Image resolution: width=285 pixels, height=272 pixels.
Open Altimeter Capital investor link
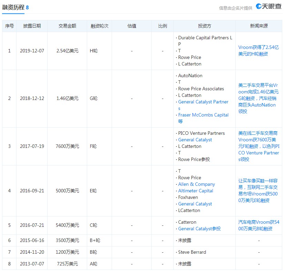[x=196, y=191]
